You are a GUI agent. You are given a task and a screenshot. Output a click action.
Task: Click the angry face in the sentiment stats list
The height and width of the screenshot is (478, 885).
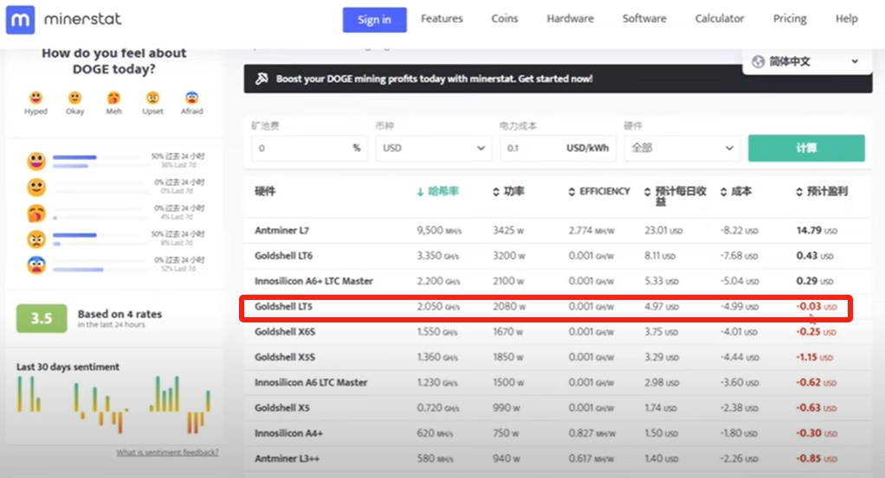tap(36, 239)
